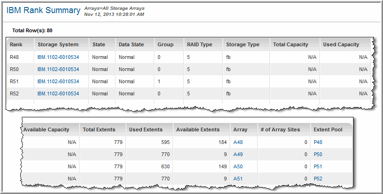
Task: Sort table by Data State header
Action: pyautogui.click(x=131, y=44)
